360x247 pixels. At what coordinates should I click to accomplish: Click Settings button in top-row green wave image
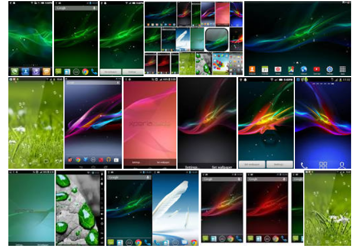pyautogui.click(x=132, y=72)
